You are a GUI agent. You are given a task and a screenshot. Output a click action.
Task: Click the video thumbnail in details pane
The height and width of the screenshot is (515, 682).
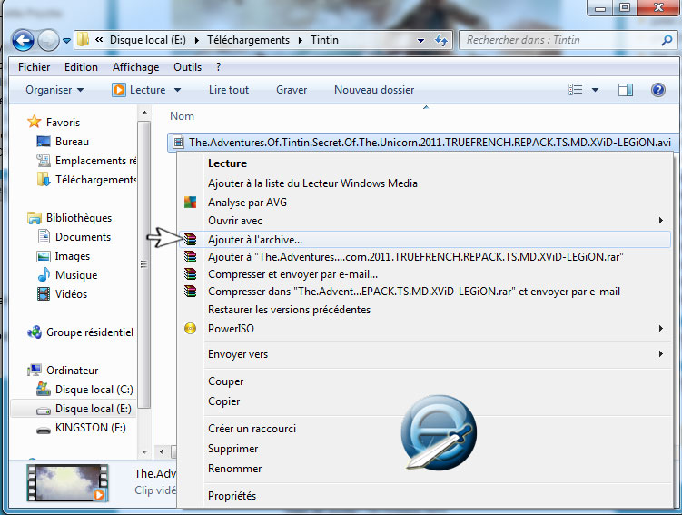tap(67, 483)
